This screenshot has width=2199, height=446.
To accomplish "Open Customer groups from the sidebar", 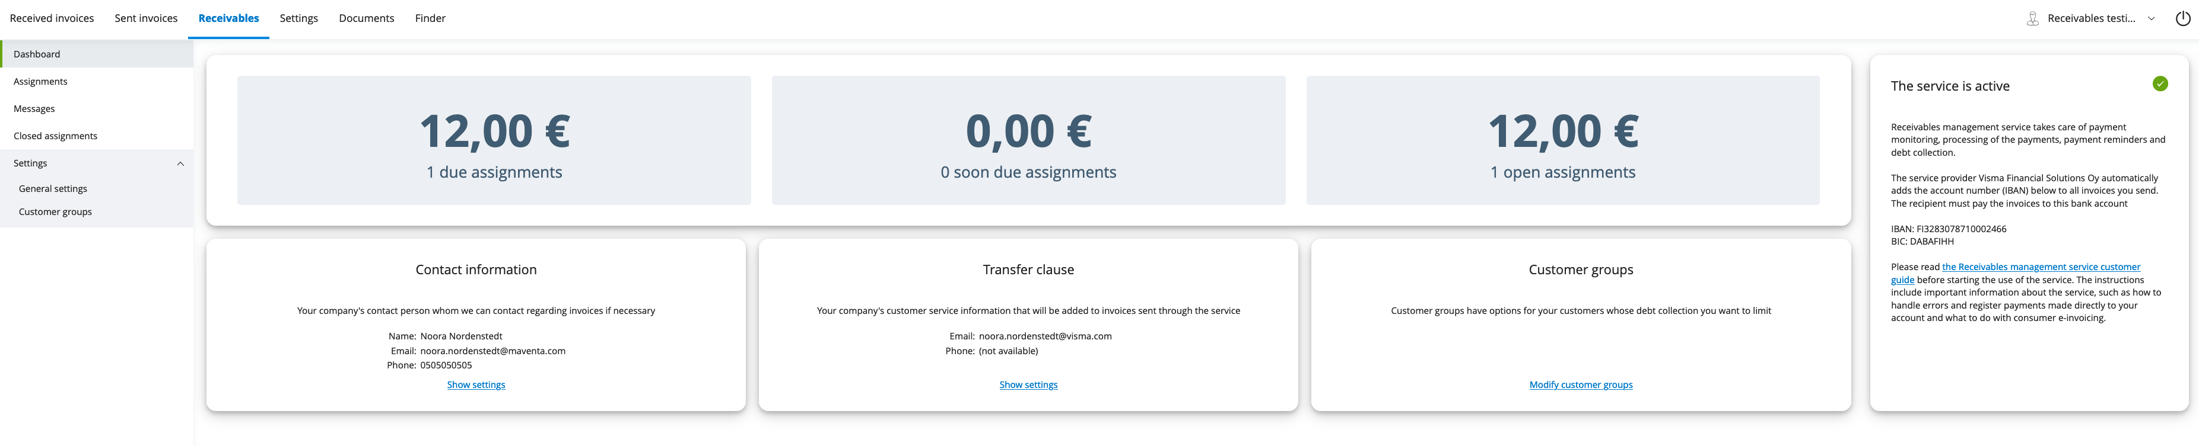I will 55,211.
